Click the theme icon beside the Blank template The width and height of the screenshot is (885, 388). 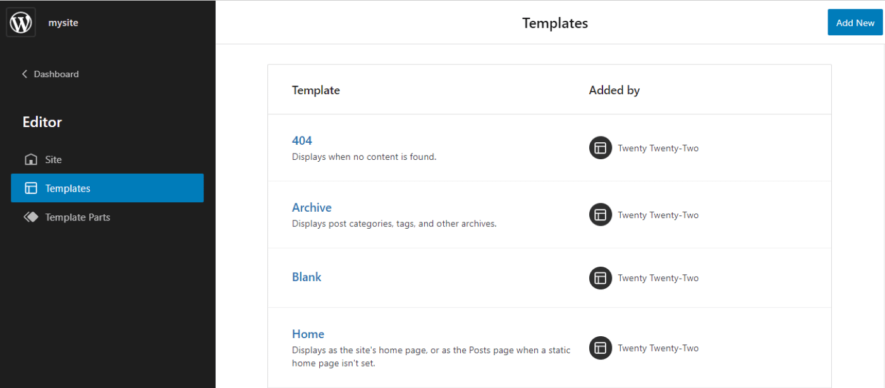(x=600, y=278)
